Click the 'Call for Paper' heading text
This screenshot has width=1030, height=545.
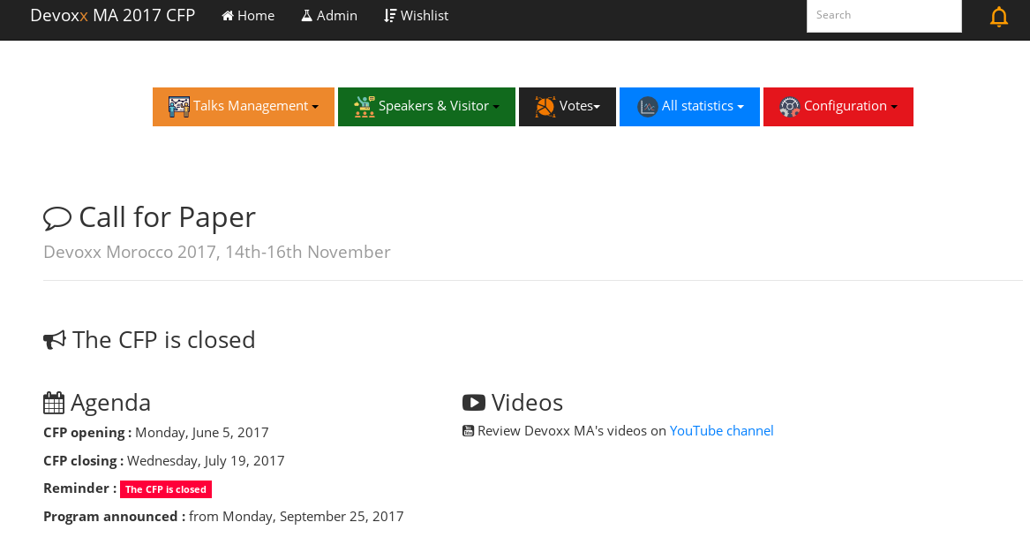(x=167, y=217)
